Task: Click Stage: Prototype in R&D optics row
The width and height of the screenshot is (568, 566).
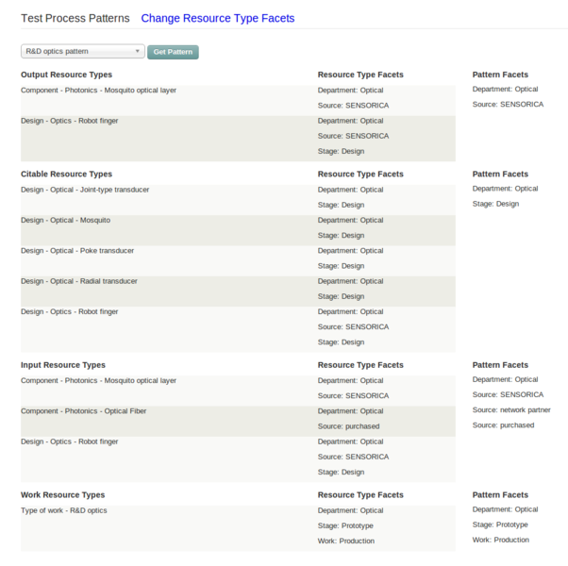Action: pos(345,525)
